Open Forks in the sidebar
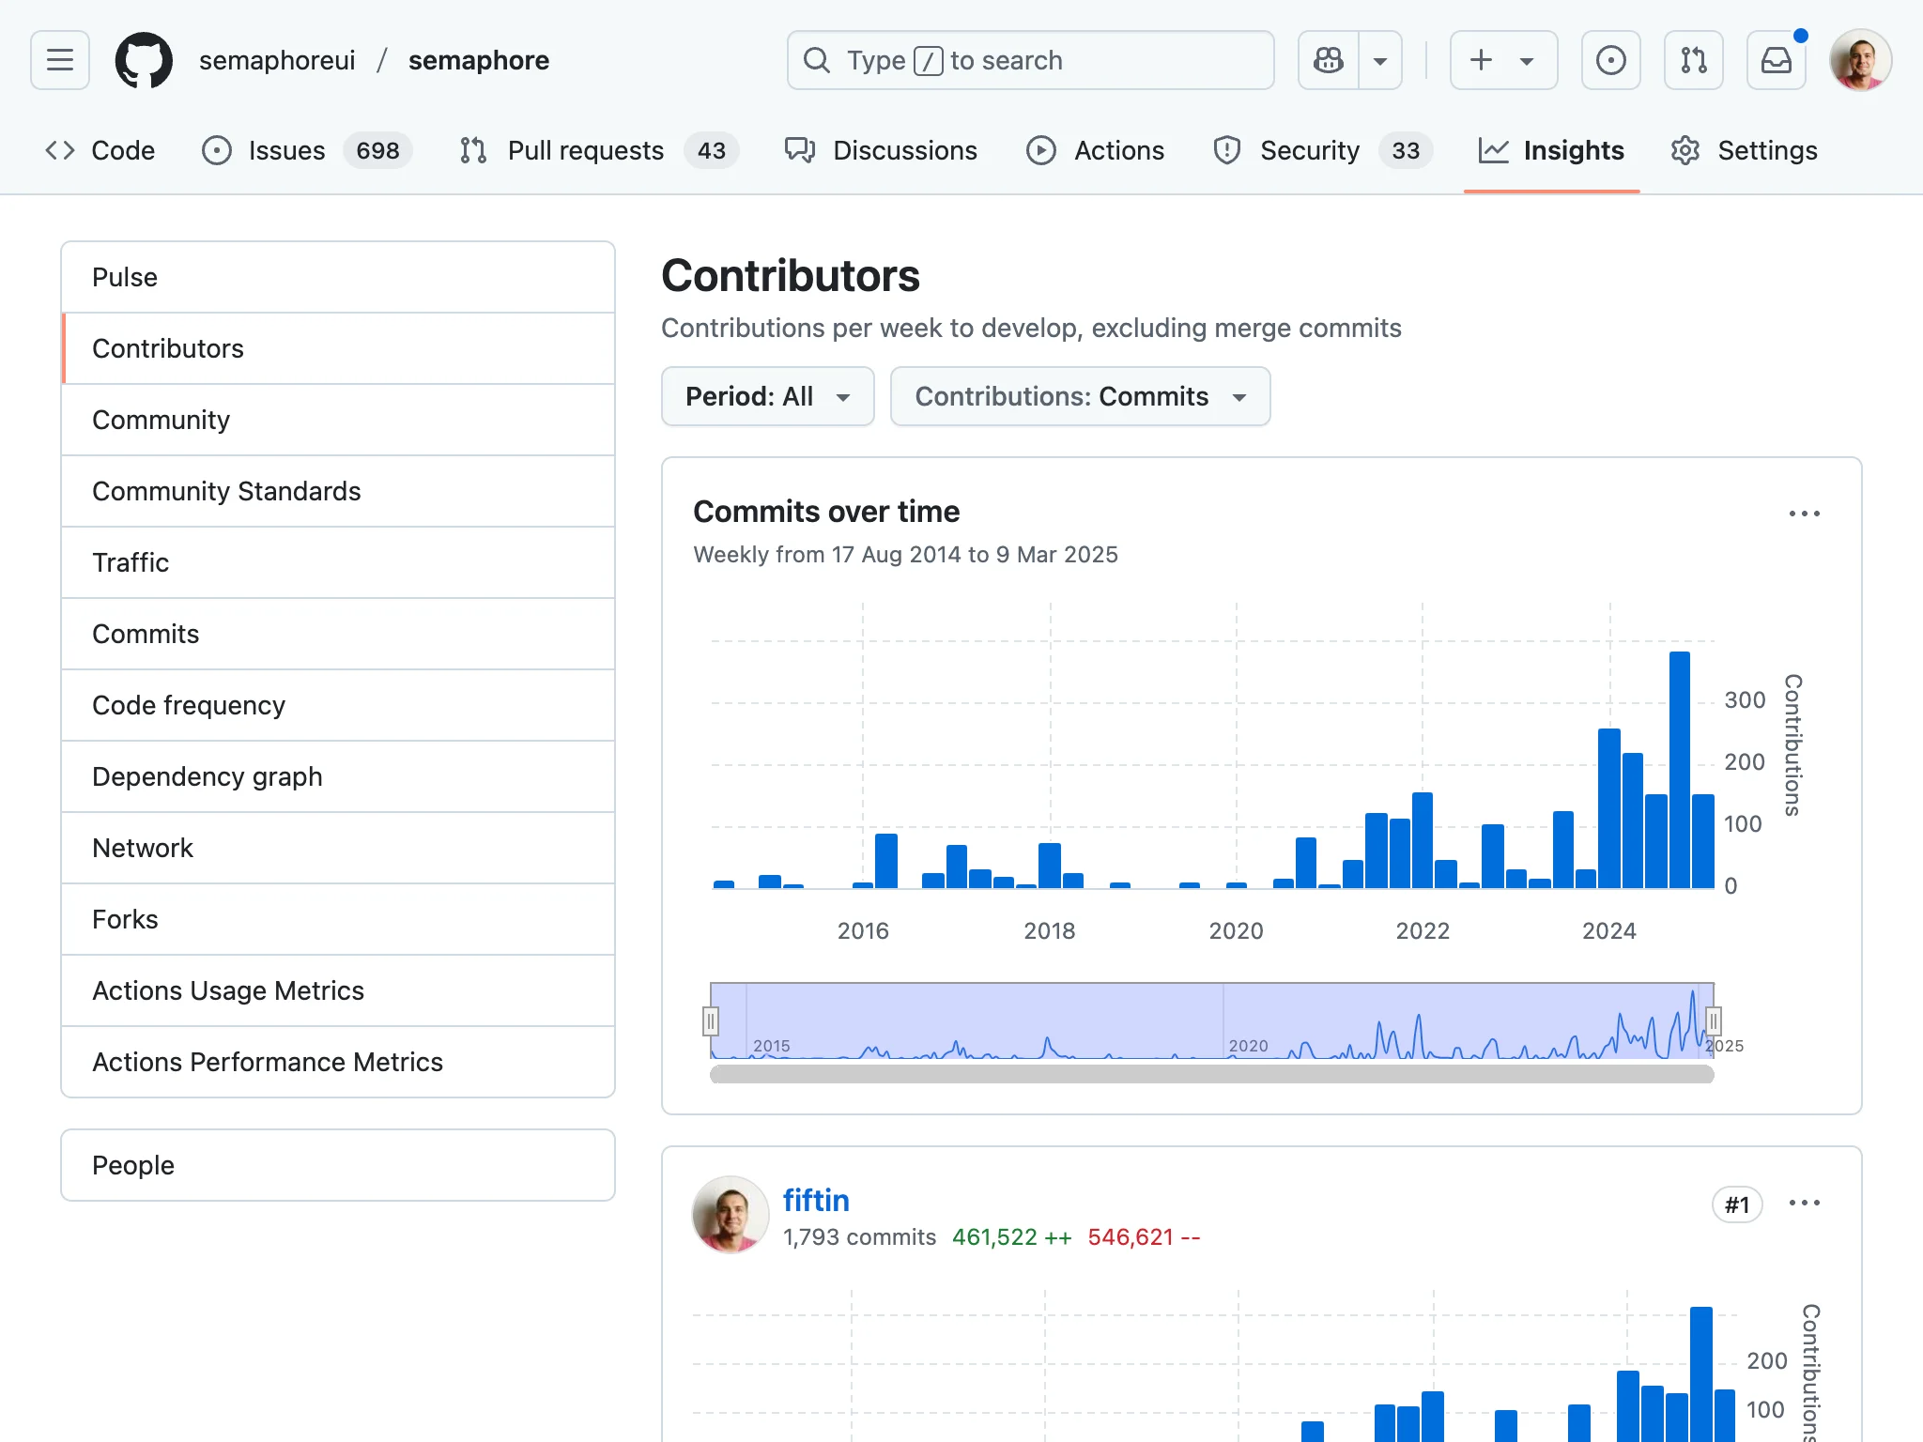 coord(338,919)
